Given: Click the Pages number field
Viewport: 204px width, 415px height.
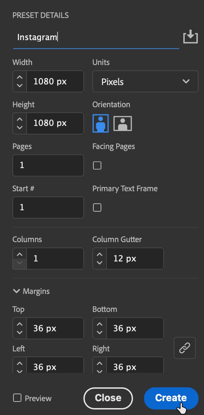Looking at the screenshot, I should (48, 165).
